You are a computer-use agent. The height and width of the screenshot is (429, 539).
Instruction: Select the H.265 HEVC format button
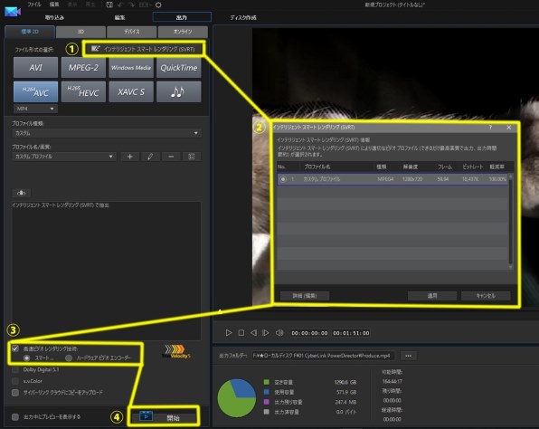(83, 91)
